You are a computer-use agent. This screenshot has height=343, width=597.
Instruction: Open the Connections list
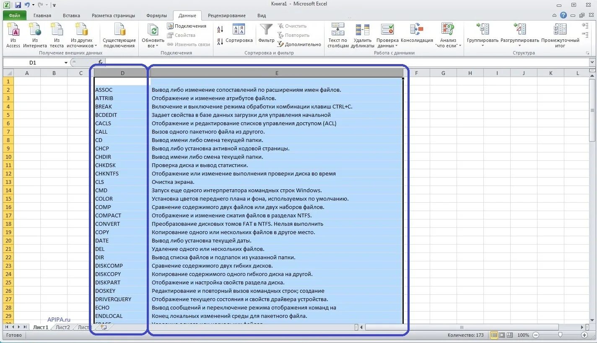[x=187, y=26]
